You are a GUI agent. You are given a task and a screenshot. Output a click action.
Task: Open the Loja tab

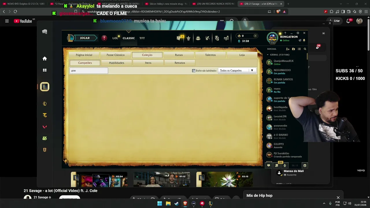(242, 55)
